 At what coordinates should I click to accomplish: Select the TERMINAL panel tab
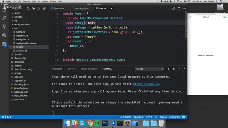[107, 69]
